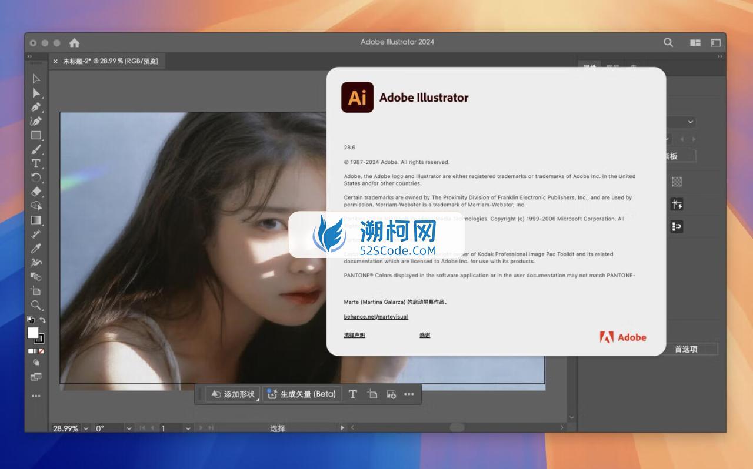Screen dimensions: 753x469
Task: Open behance.net/martevisual link
Action: point(376,317)
